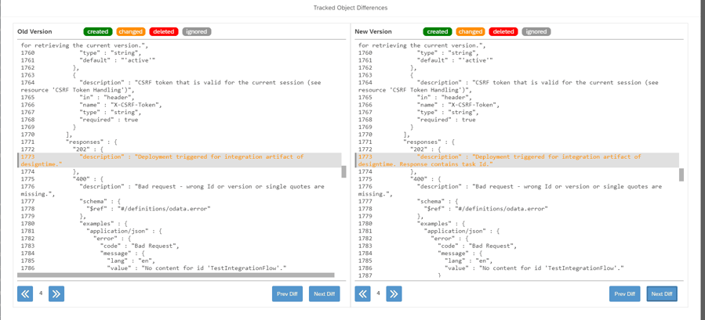Click the Old Version horizontal scrollbar

click(x=176, y=275)
